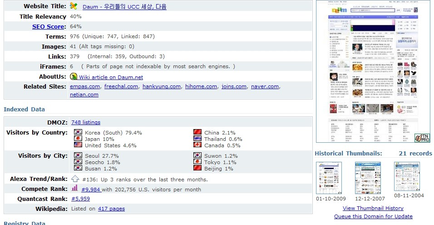This screenshot has width=434, height=225.
Task: Open Quantcast rank #5,959 link
Action: [x=80, y=199]
